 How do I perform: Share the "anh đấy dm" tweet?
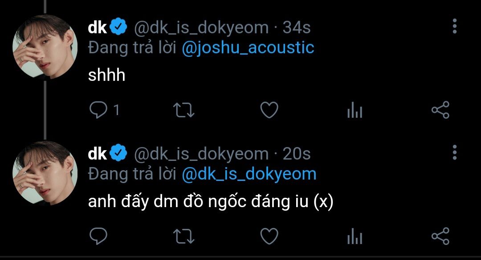(x=440, y=236)
